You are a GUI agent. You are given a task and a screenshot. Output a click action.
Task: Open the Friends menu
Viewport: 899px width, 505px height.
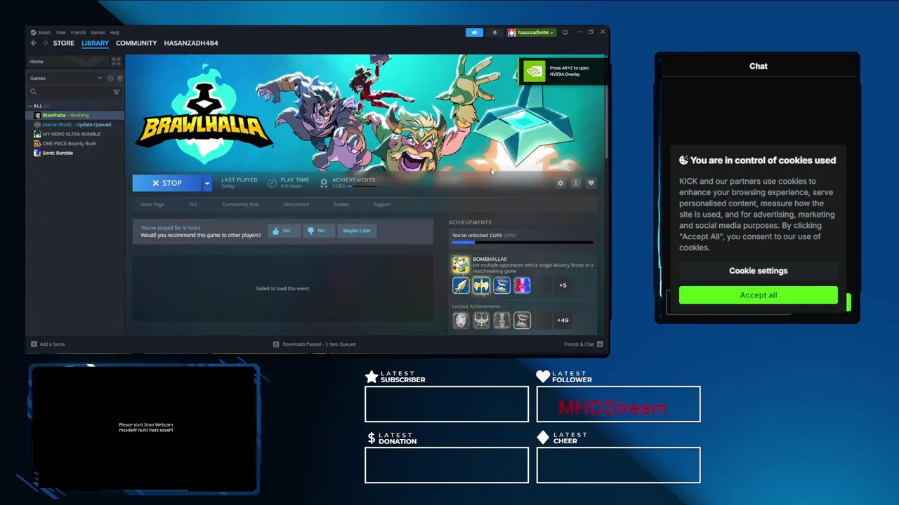coord(78,32)
